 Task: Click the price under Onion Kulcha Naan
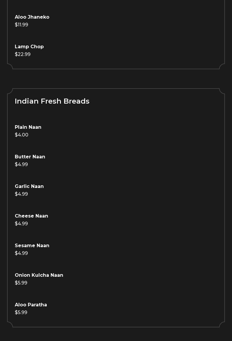click(x=21, y=283)
